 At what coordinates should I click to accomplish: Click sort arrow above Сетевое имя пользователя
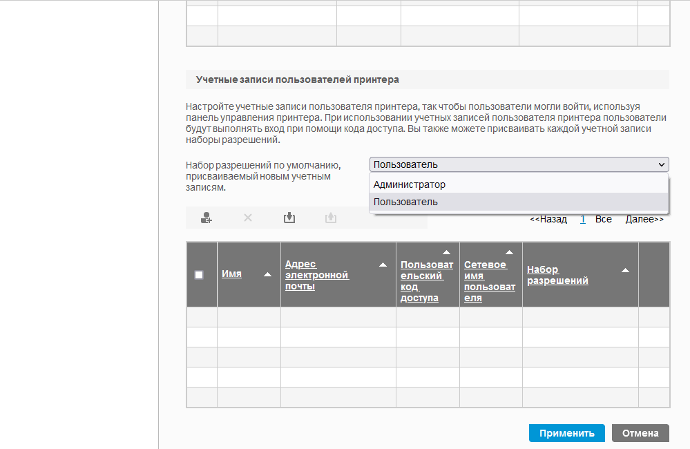tap(509, 252)
